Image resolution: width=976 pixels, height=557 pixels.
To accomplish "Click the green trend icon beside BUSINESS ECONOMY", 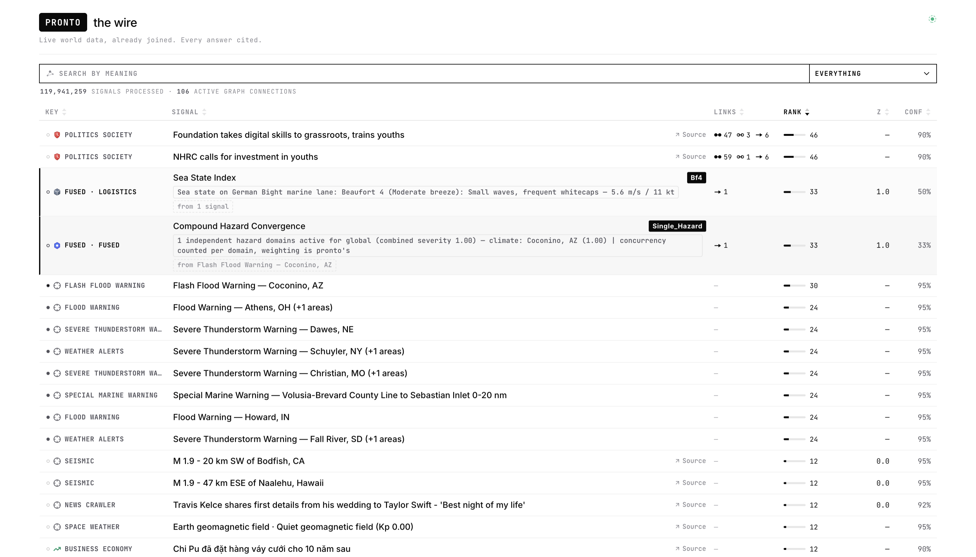I will (x=57, y=549).
